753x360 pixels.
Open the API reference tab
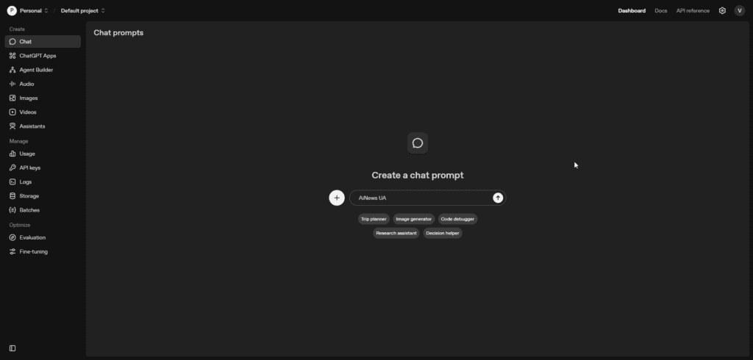[693, 11]
